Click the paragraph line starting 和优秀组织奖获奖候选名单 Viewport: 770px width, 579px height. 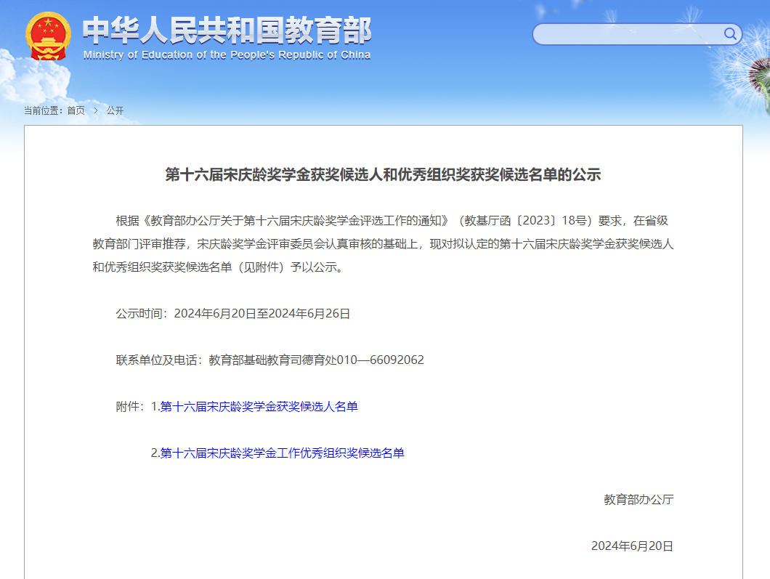click(218, 267)
